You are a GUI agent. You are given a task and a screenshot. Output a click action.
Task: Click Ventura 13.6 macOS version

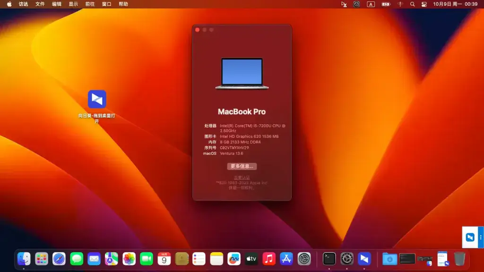pos(232,153)
